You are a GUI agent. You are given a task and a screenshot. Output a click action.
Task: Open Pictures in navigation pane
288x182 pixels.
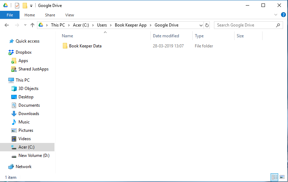pyautogui.click(x=26, y=130)
